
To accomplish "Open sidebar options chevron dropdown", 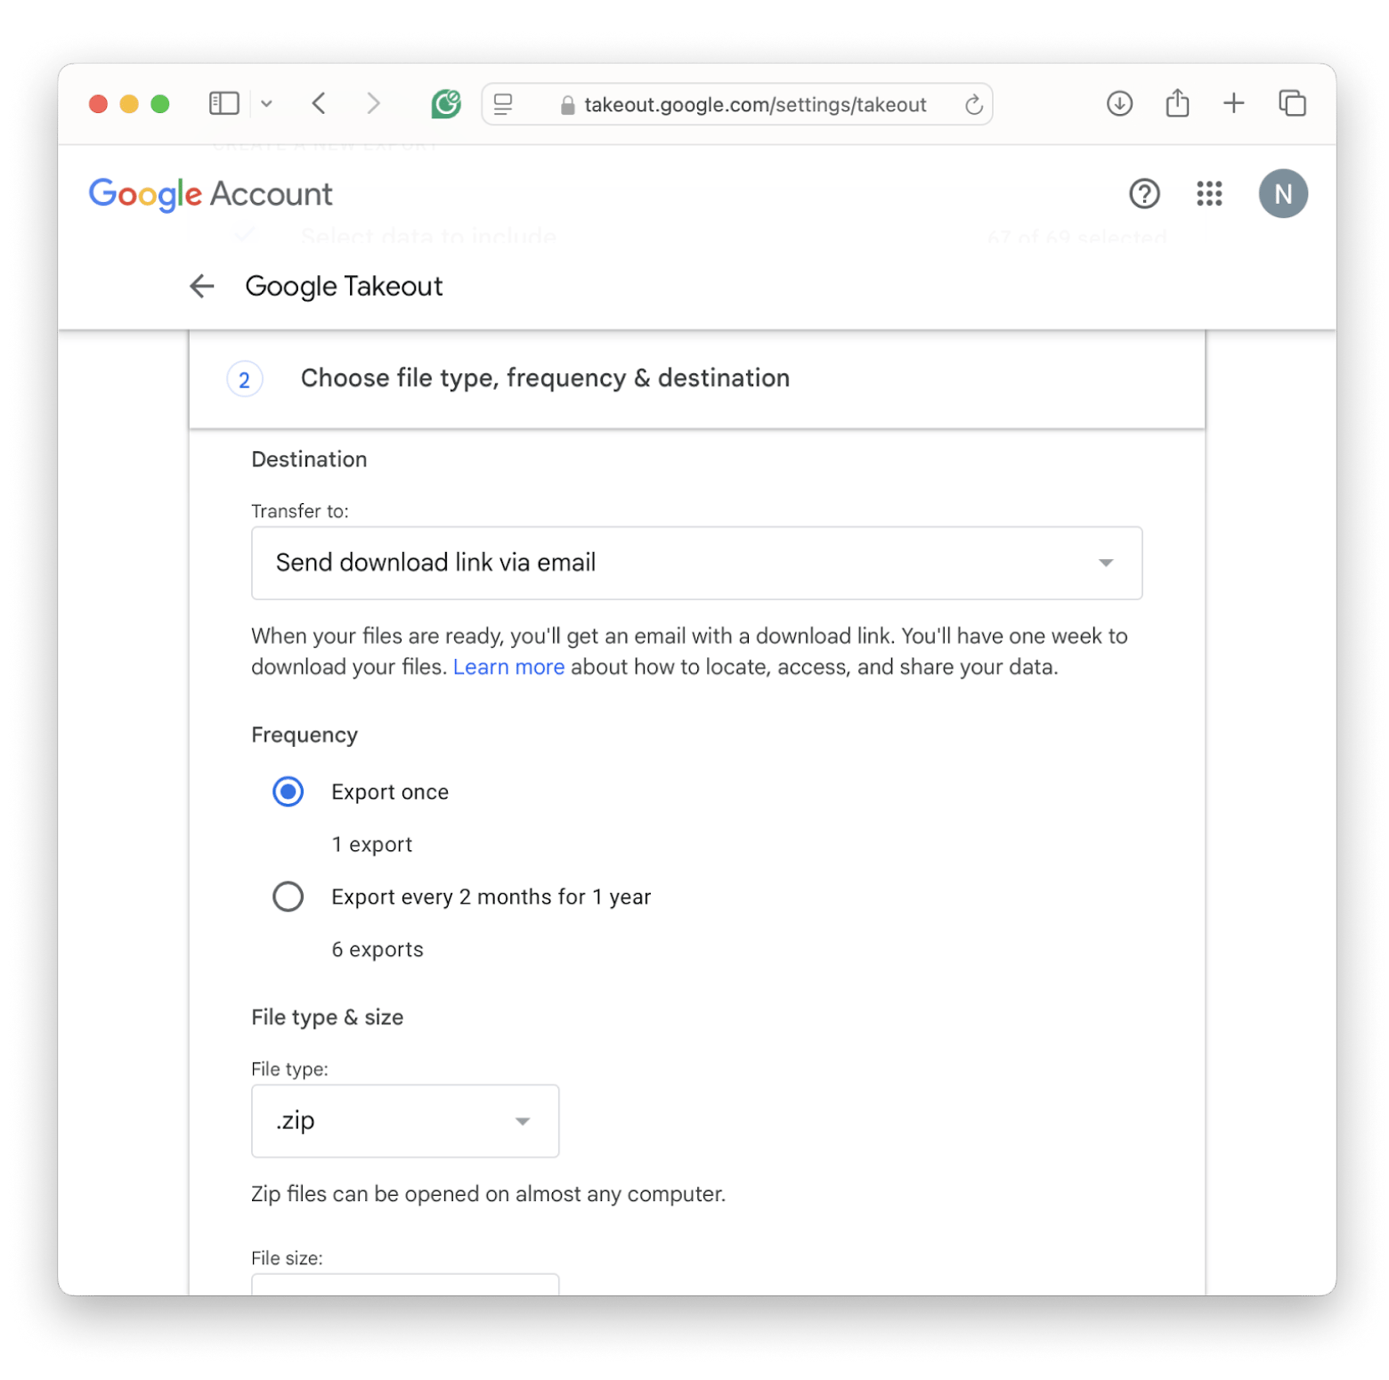I will [266, 104].
